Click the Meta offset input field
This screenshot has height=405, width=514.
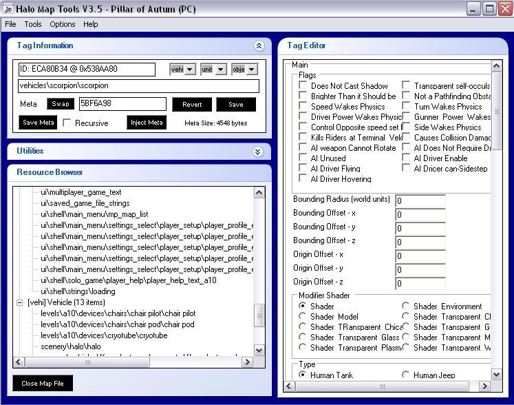[122, 104]
